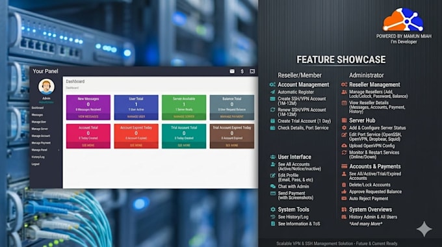The width and height of the screenshot is (442, 247).
Task: Click the card icon beside Accounts & Payments
Action: click(x=344, y=166)
